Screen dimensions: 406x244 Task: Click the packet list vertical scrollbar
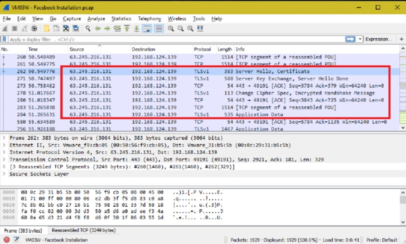(403, 88)
